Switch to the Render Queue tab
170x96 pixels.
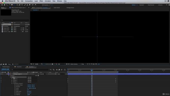(x=6, y=67)
